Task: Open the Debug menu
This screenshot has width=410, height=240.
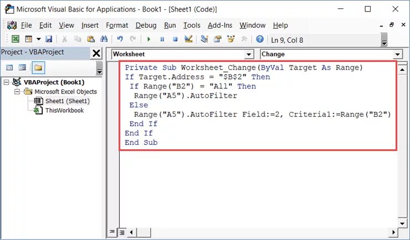Action: (x=146, y=25)
